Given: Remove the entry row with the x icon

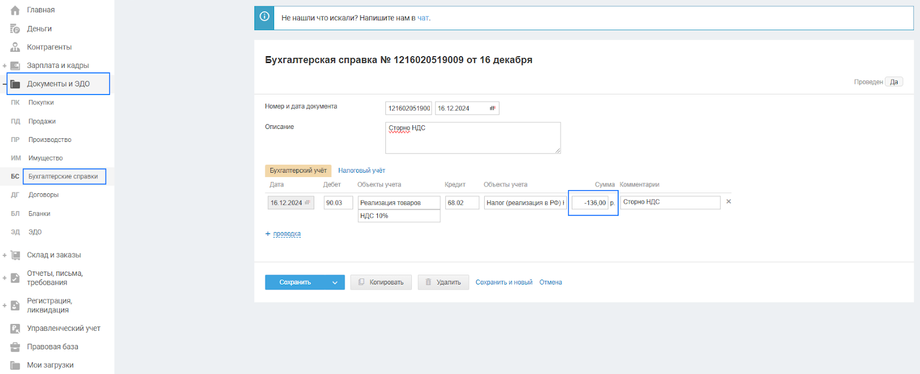Looking at the screenshot, I should 728,202.
